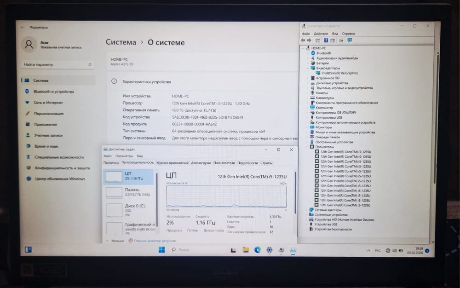Show hidden icons via system tray chevron

tap(368, 250)
